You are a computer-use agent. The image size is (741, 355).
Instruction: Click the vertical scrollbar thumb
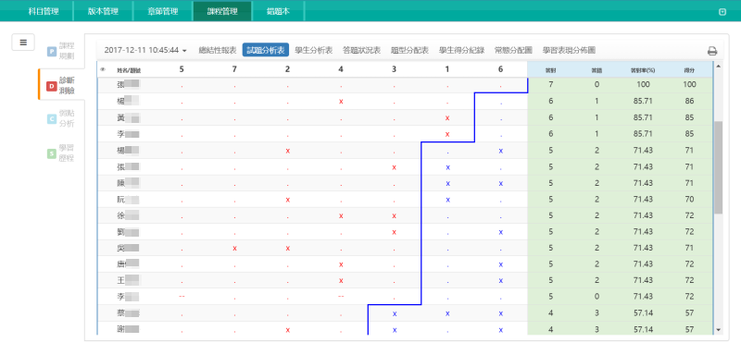[x=719, y=167]
